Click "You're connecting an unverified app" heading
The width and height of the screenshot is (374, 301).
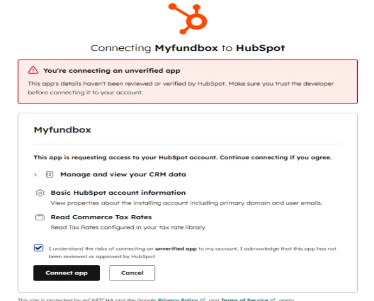coord(112,71)
